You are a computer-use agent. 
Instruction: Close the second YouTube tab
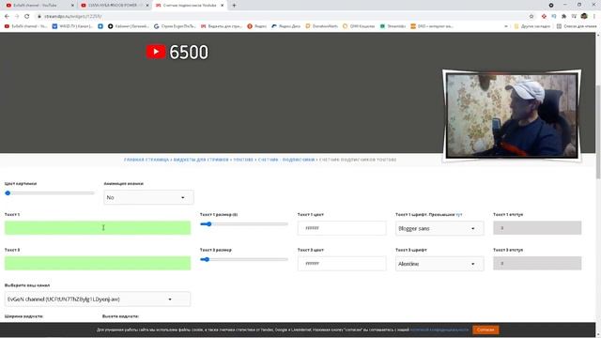tap(147, 6)
